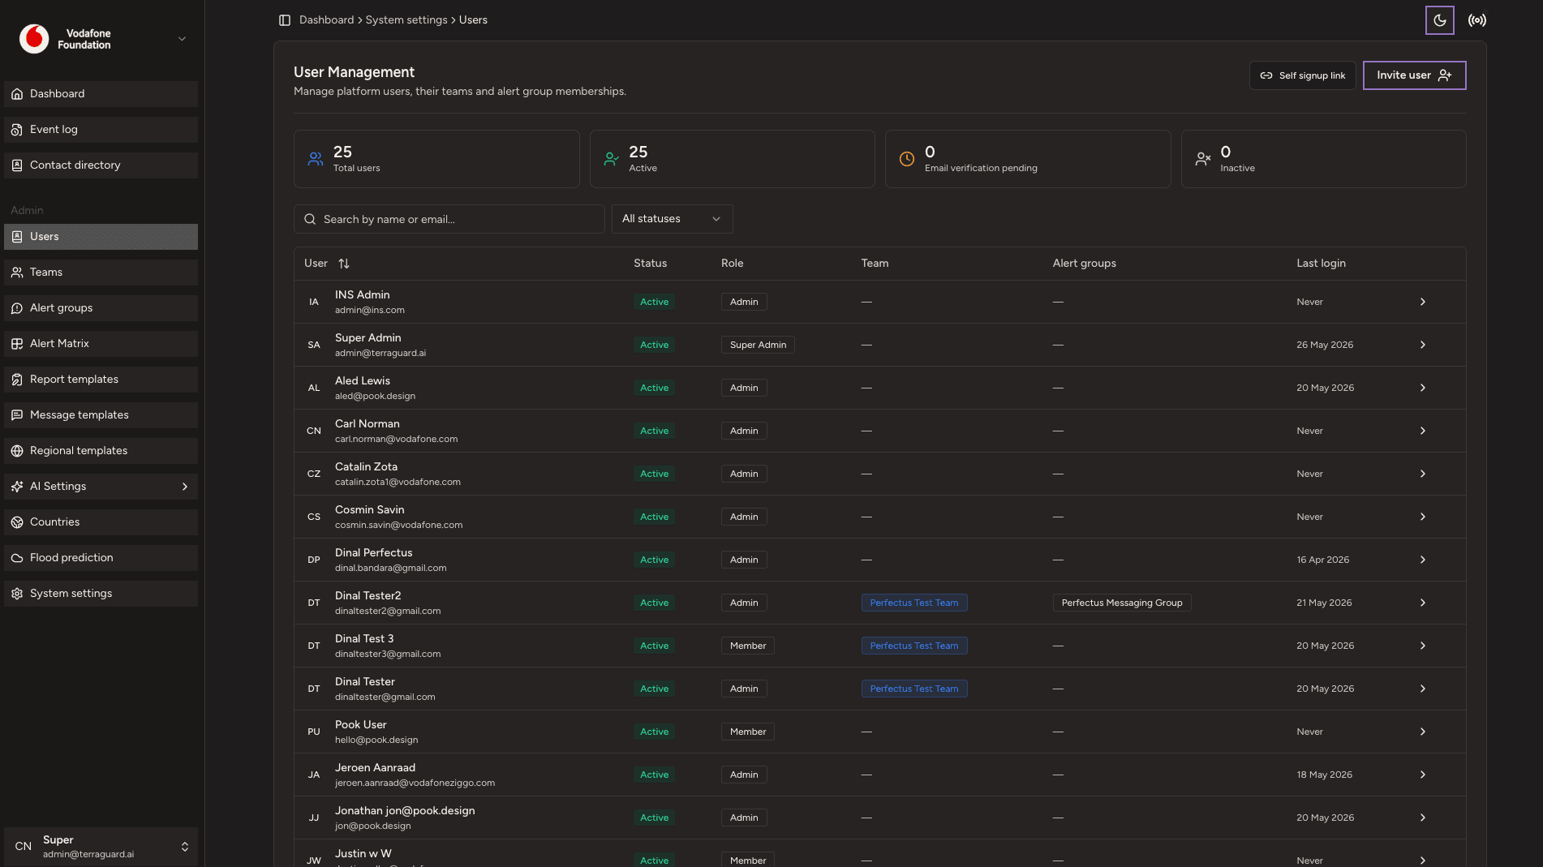Collapse the sidebar panel icon
Viewport: 1543px width, 867px height.
pos(285,20)
